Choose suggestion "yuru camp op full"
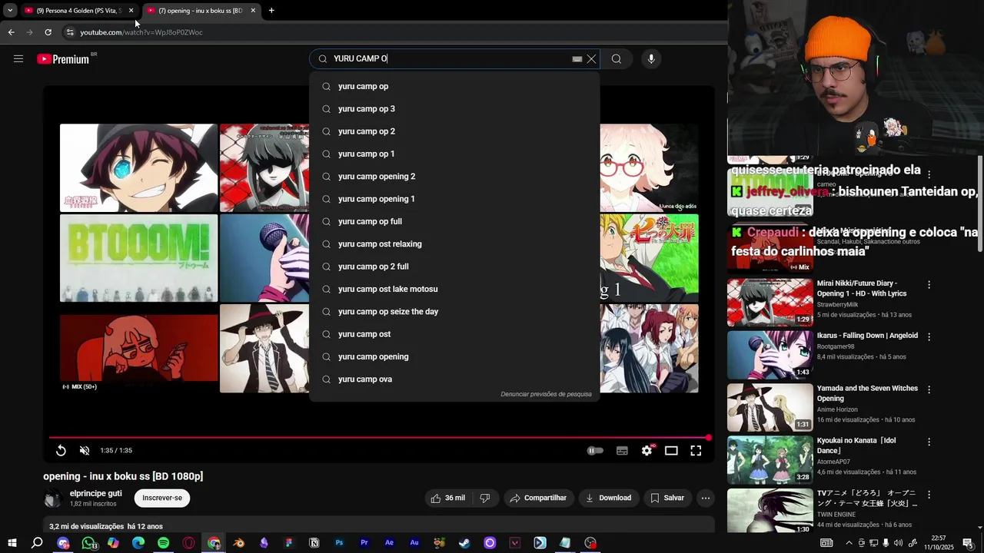Viewport: 984px width, 553px height. [x=454, y=222]
